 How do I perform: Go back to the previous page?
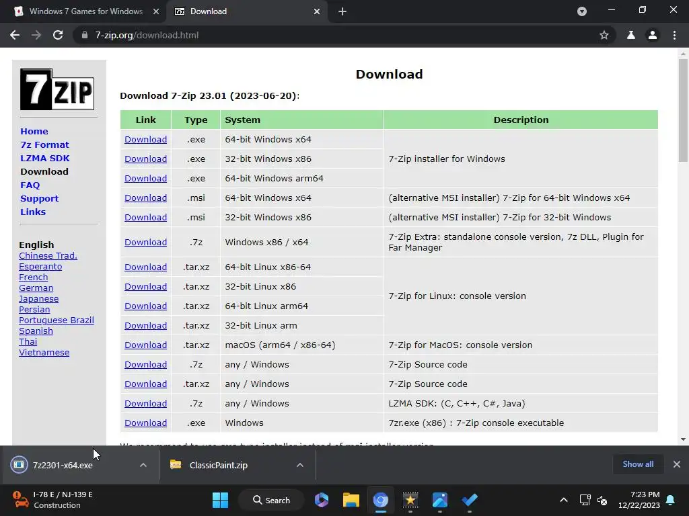pos(15,35)
